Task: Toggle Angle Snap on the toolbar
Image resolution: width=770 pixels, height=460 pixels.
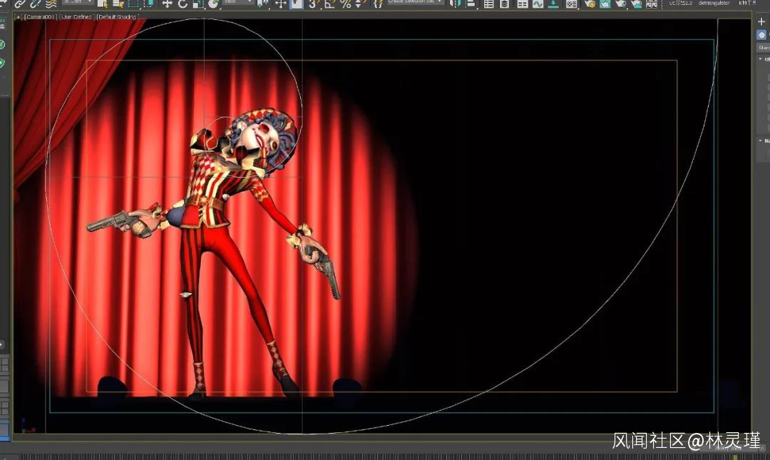Action: 330,4
